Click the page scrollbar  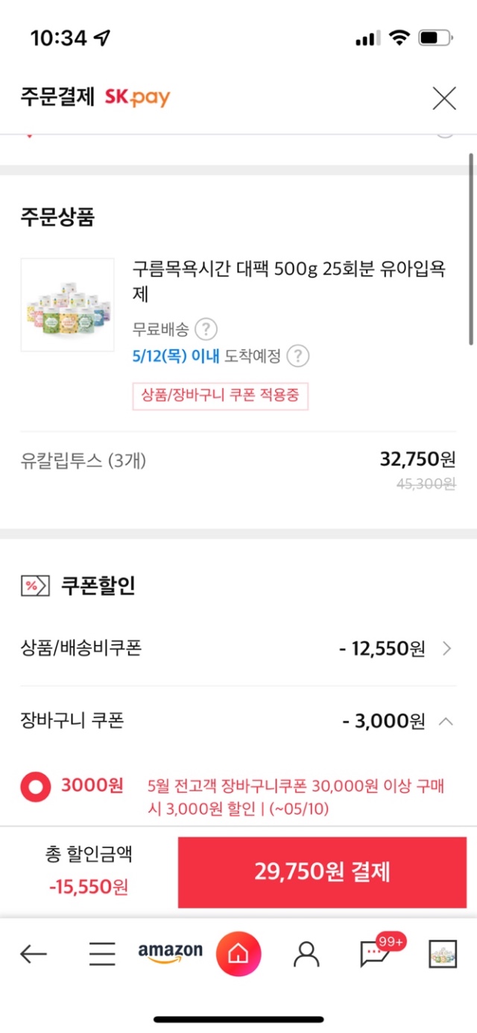pos(472,246)
